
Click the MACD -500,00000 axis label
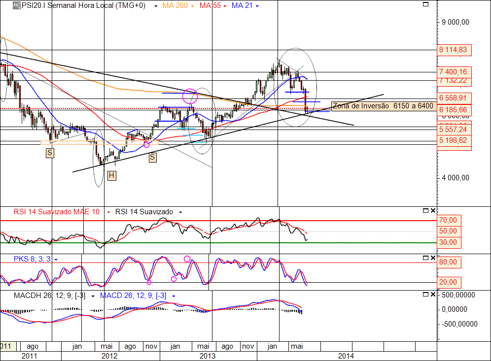pos(459,324)
